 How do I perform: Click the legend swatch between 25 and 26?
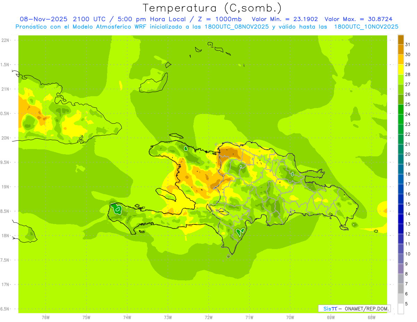coord(401,99)
